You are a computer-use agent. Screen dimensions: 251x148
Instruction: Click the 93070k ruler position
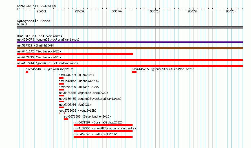click(x=117, y=11)
